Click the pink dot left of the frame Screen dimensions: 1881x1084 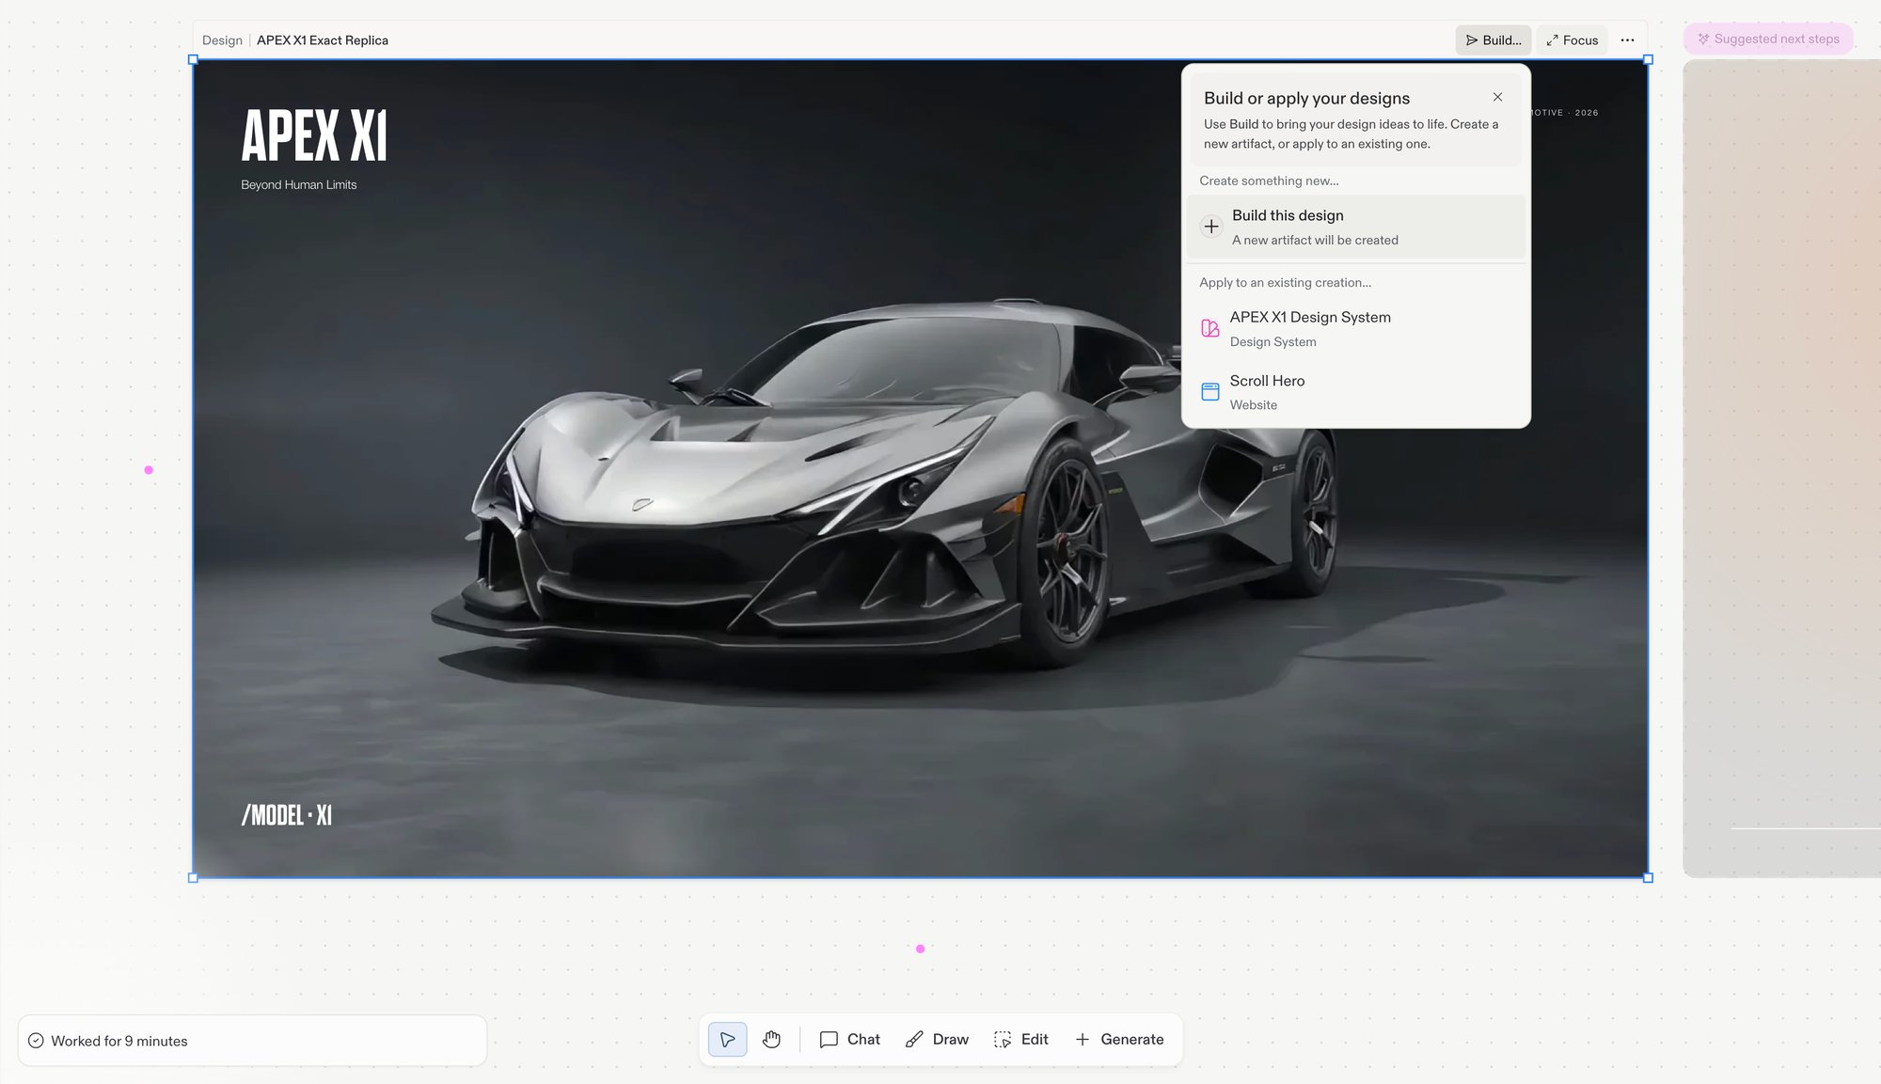(x=149, y=470)
